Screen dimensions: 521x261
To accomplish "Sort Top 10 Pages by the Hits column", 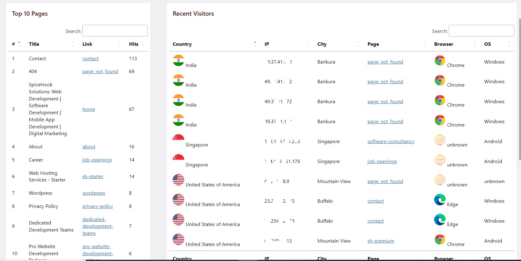I will click(136, 44).
